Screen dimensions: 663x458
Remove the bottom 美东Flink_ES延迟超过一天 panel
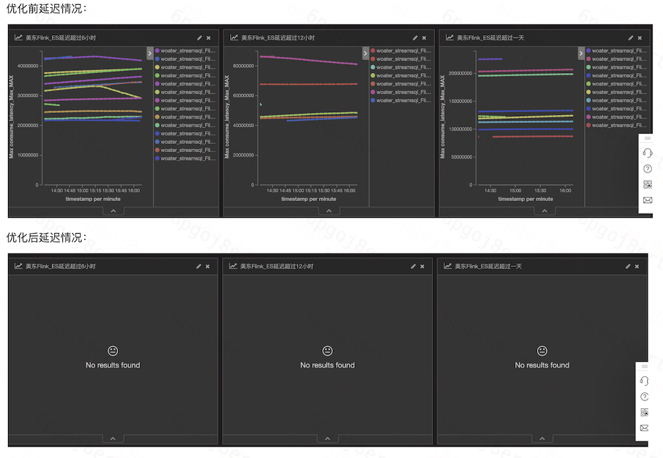tap(636, 266)
